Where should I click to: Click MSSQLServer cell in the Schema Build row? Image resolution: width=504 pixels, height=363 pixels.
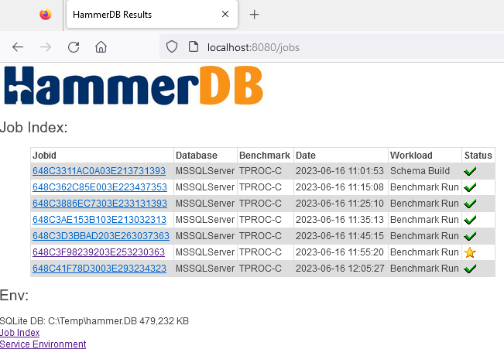pyautogui.click(x=205, y=171)
